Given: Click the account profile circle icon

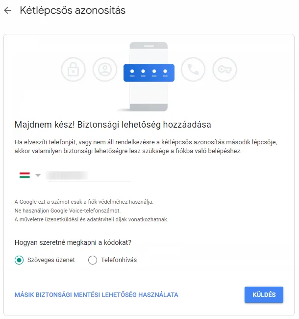Looking at the screenshot, I should (x=103, y=70).
